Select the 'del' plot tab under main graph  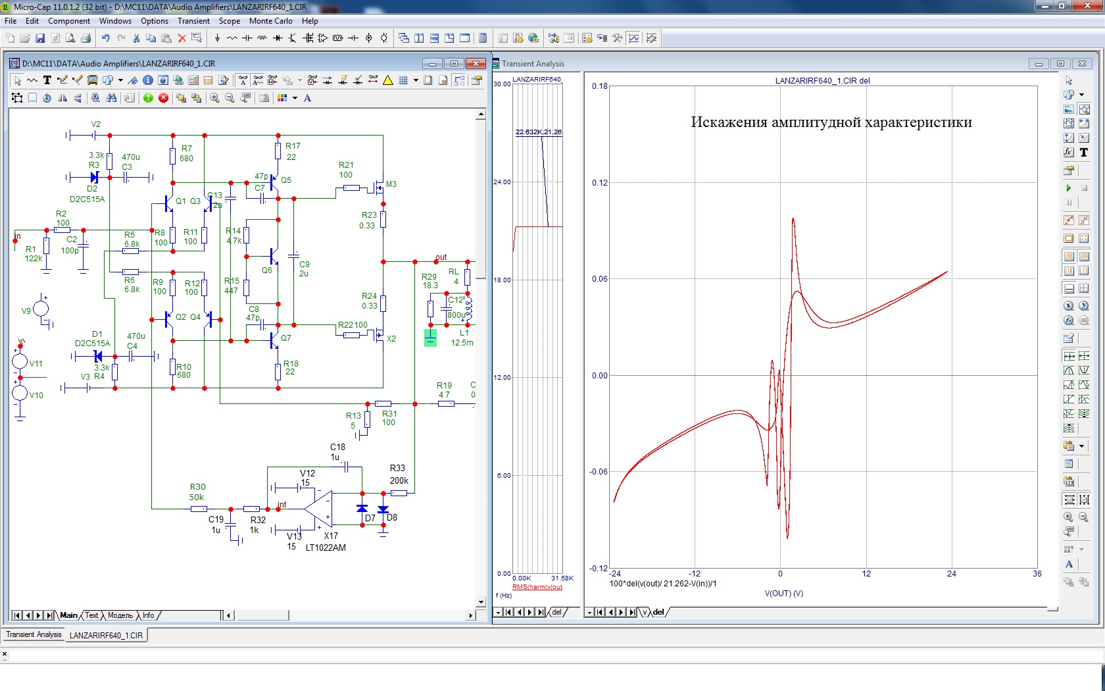658,612
